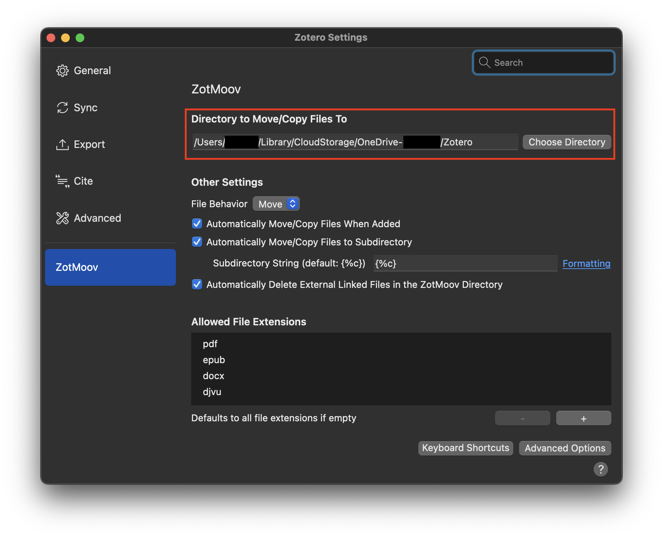Select the ZotMoov pane in sidebar
The width and height of the screenshot is (663, 538).
pos(110,267)
